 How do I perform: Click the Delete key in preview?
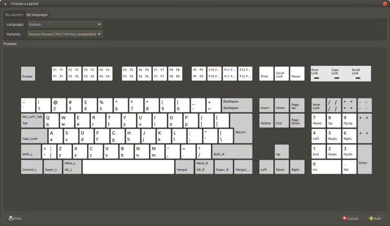(266, 120)
